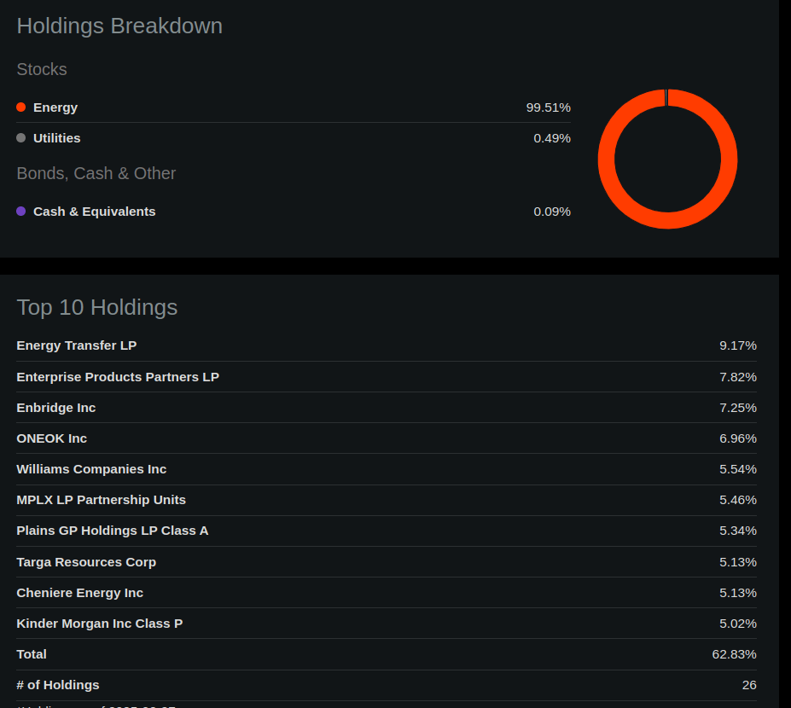This screenshot has width=791, height=708.
Task: Select the Energy sector label
Action: (x=55, y=107)
